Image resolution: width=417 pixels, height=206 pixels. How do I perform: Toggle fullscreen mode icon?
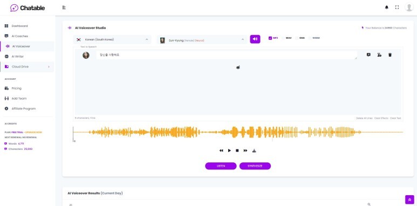pos(397,8)
